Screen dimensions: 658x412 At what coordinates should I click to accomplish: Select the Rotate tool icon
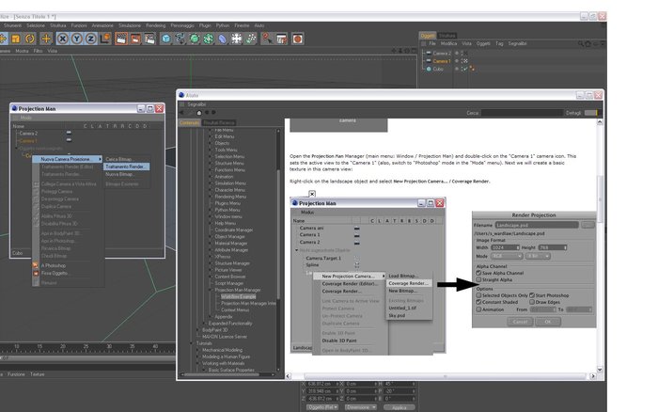pyautogui.click(x=30, y=40)
